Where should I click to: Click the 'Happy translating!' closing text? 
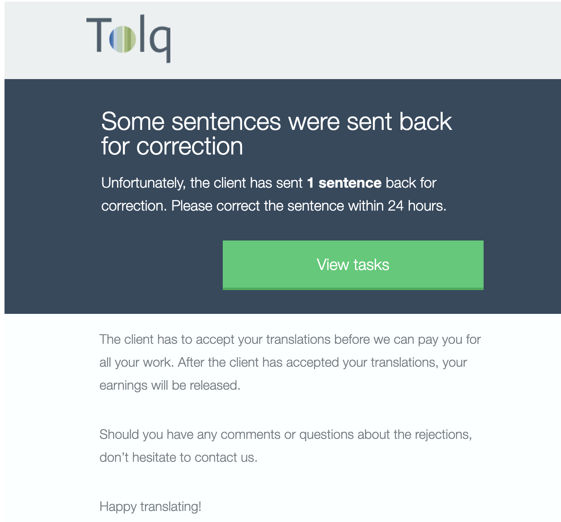coord(150,507)
